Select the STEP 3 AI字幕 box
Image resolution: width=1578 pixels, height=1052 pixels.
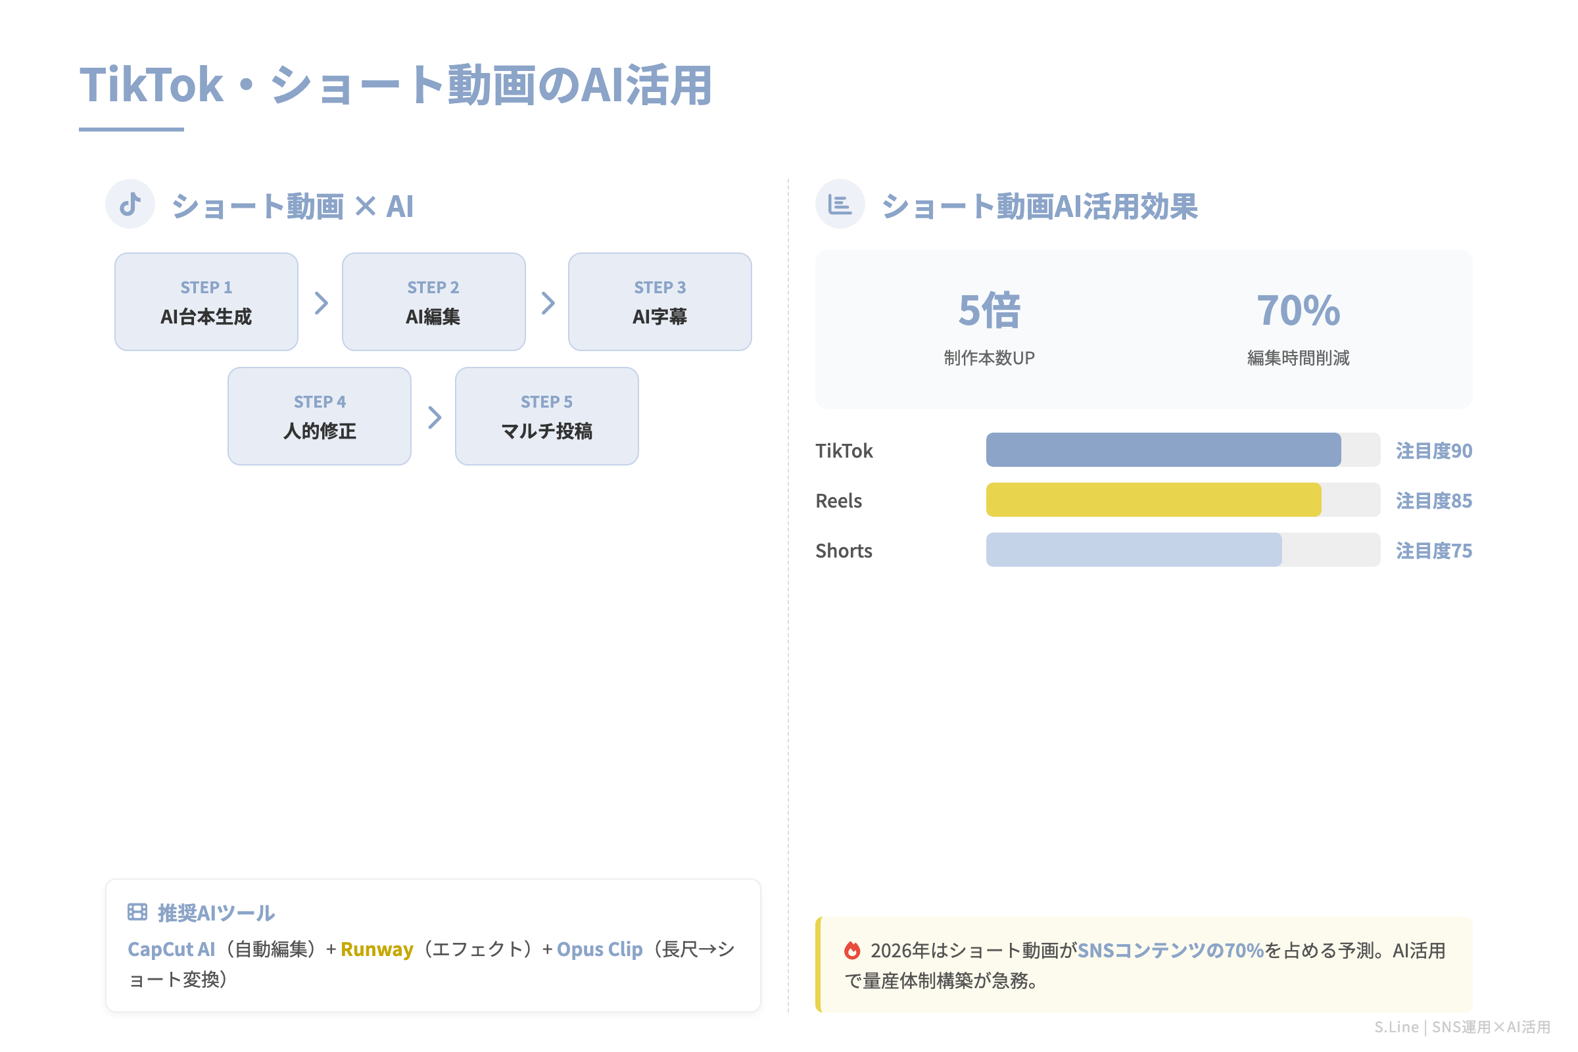pyautogui.click(x=660, y=302)
